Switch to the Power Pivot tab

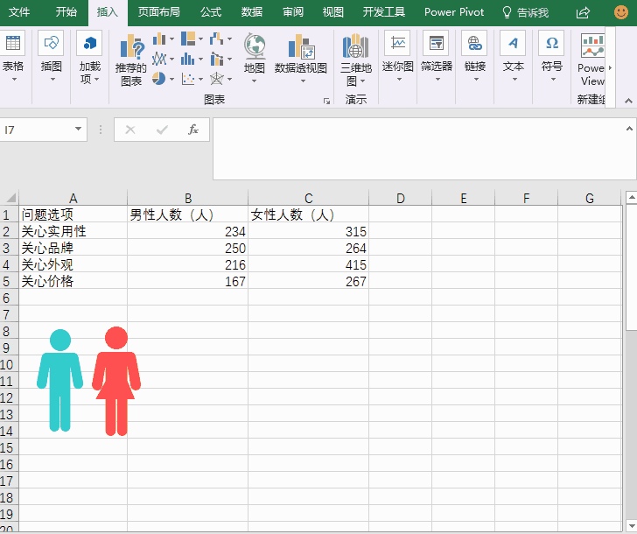(x=454, y=12)
